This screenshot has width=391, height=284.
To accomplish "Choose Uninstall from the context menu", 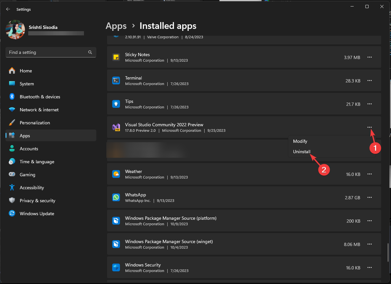I will (302, 152).
